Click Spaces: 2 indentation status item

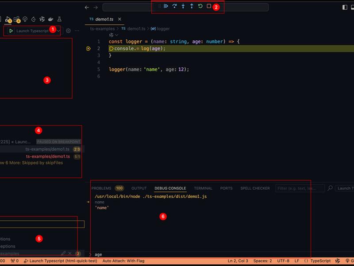click(x=262, y=261)
